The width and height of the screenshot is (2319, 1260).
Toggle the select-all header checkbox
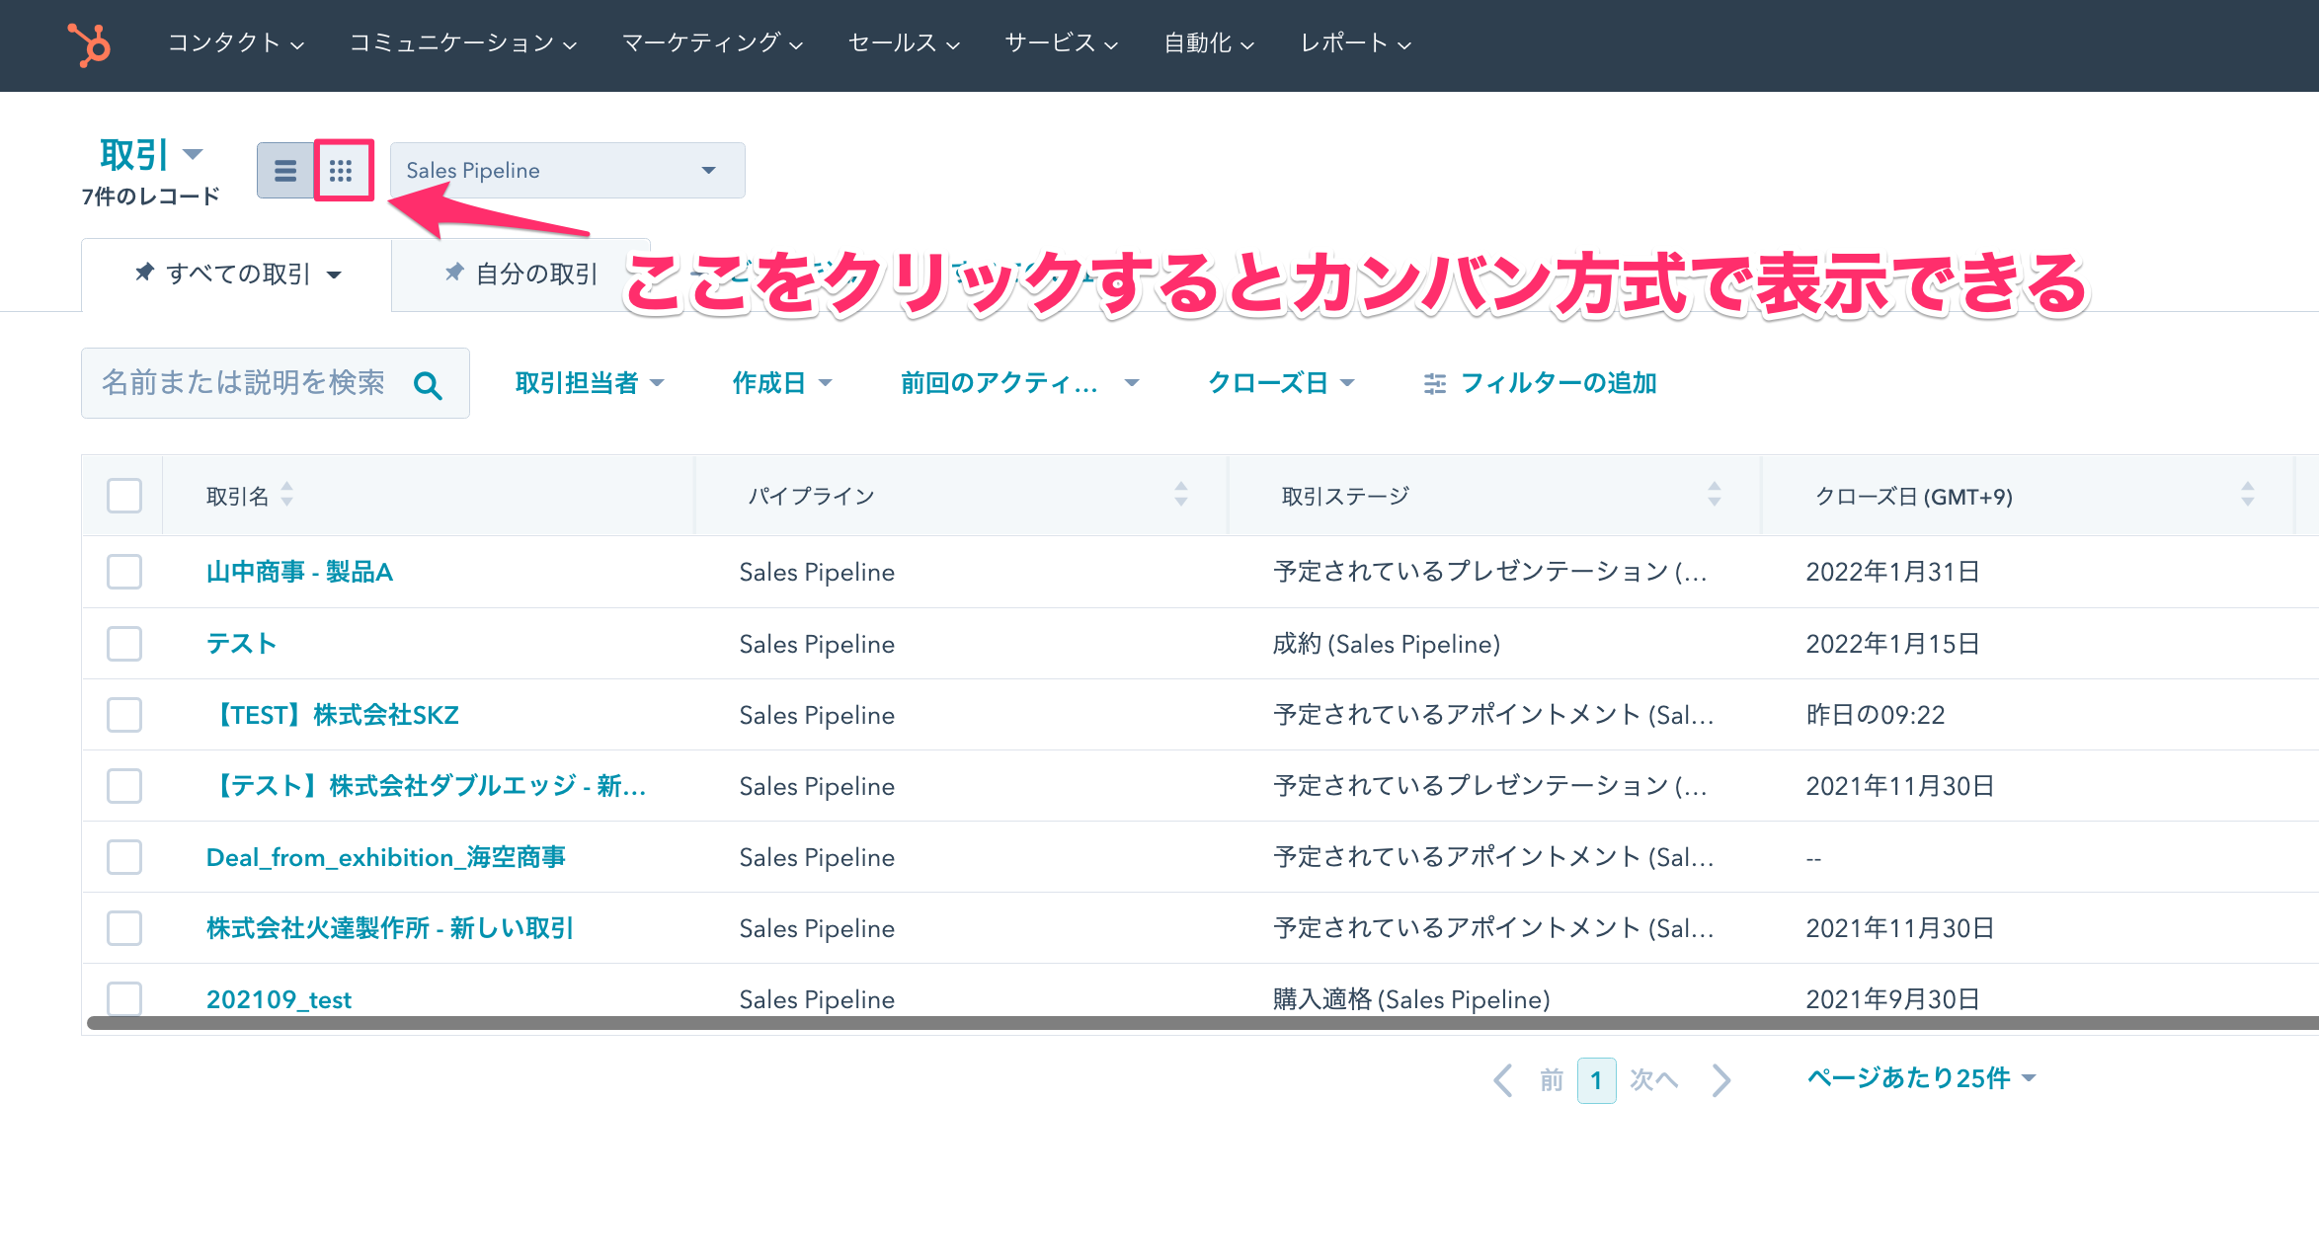(124, 495)
